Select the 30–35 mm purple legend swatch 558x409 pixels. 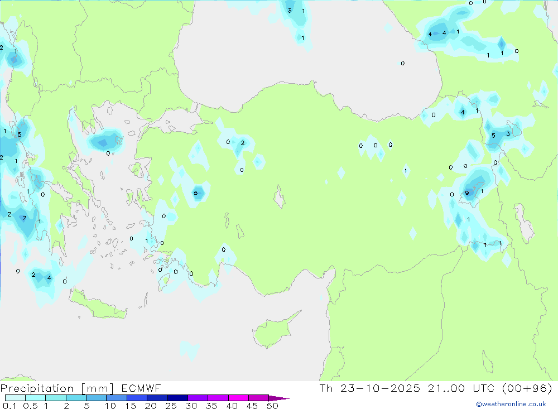click(198, 398)
